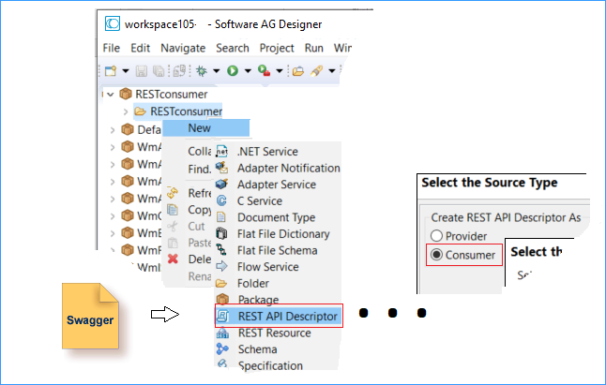606x385 pixels.
Task: Click the red Delete X icon
Action: (x=173, y=259)
